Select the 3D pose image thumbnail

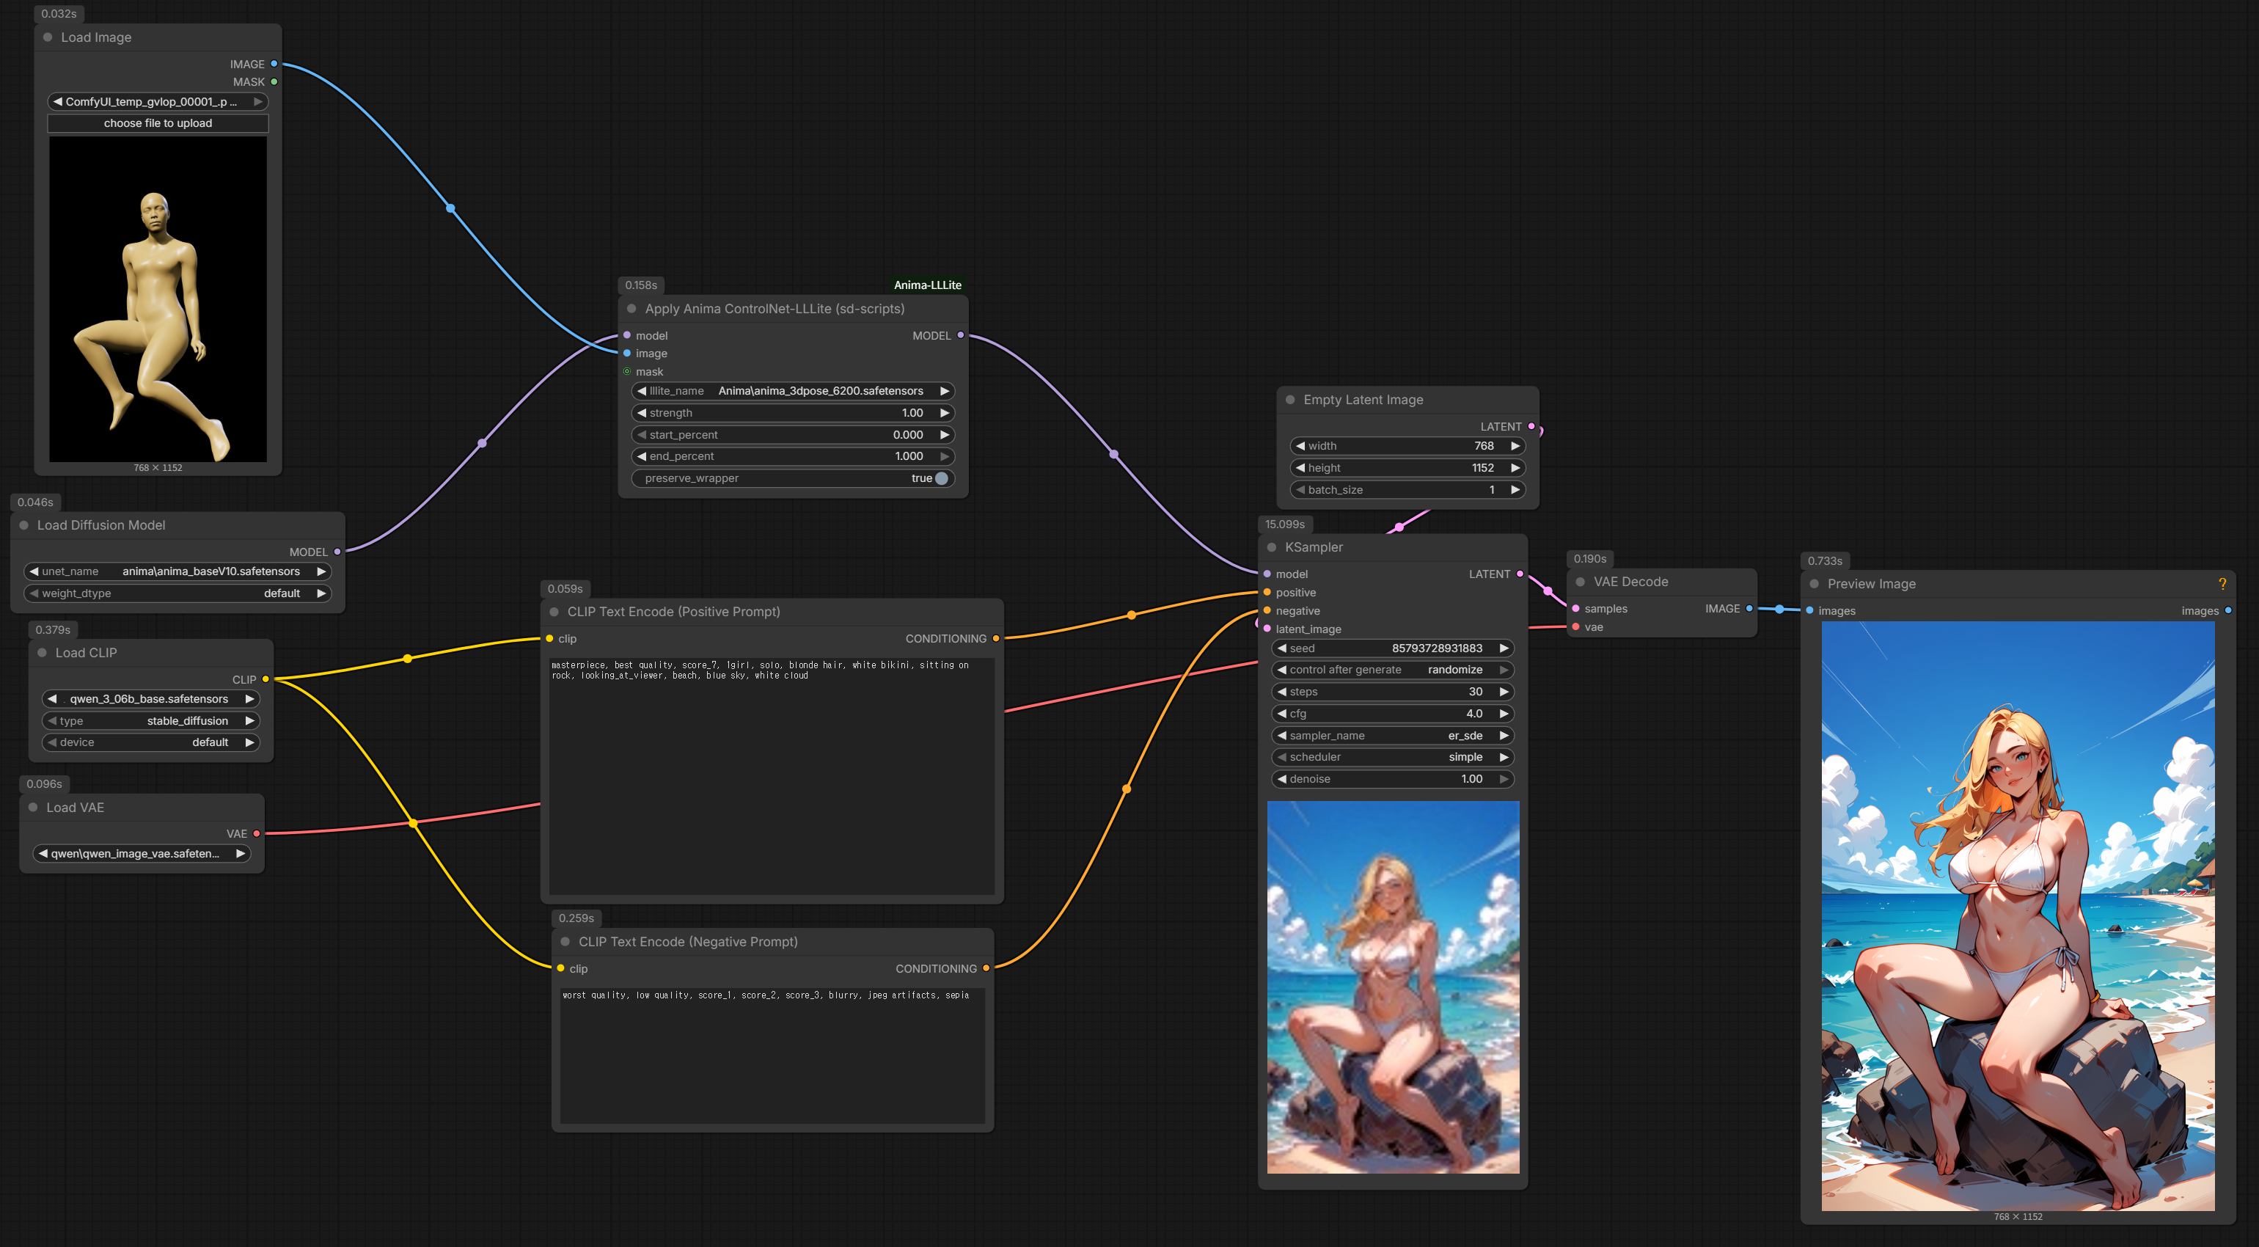click(x=158, y=299)
